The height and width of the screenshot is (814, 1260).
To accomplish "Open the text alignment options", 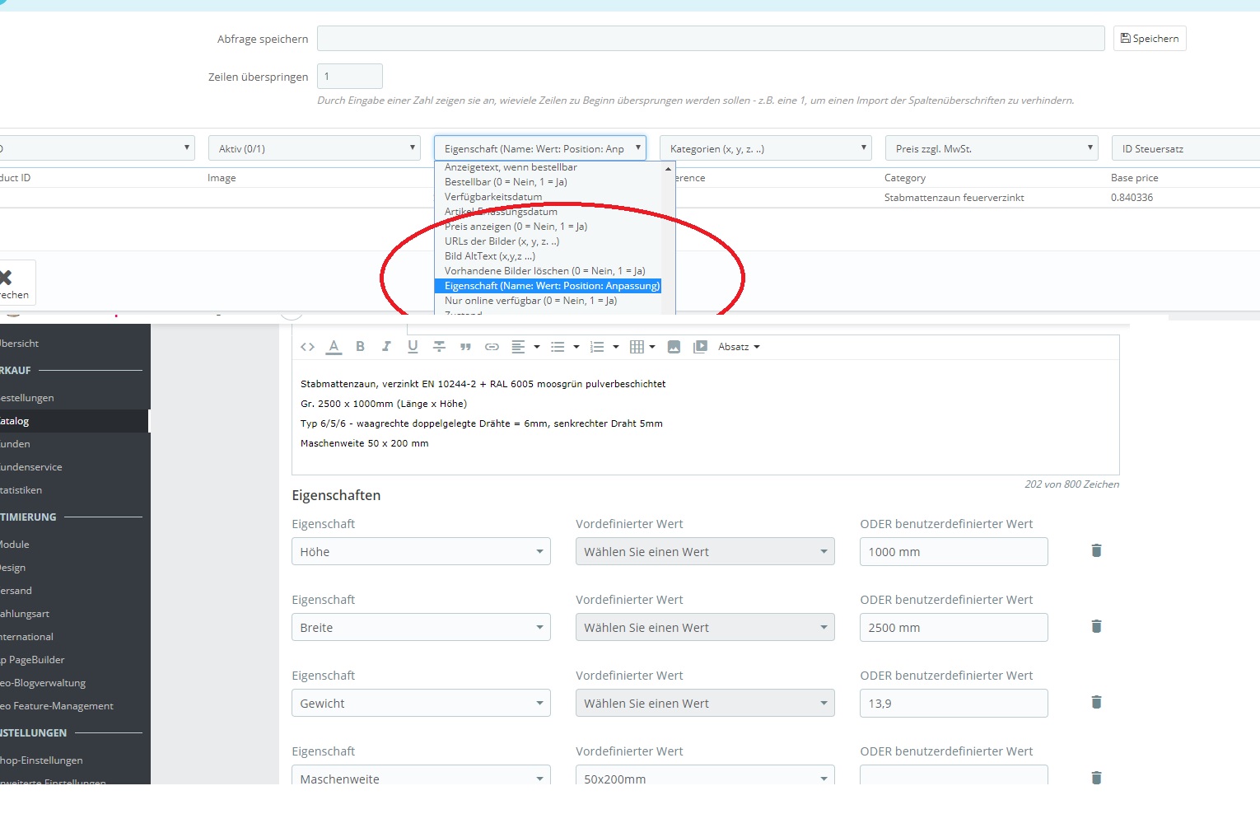I will (x=525, y=347).
